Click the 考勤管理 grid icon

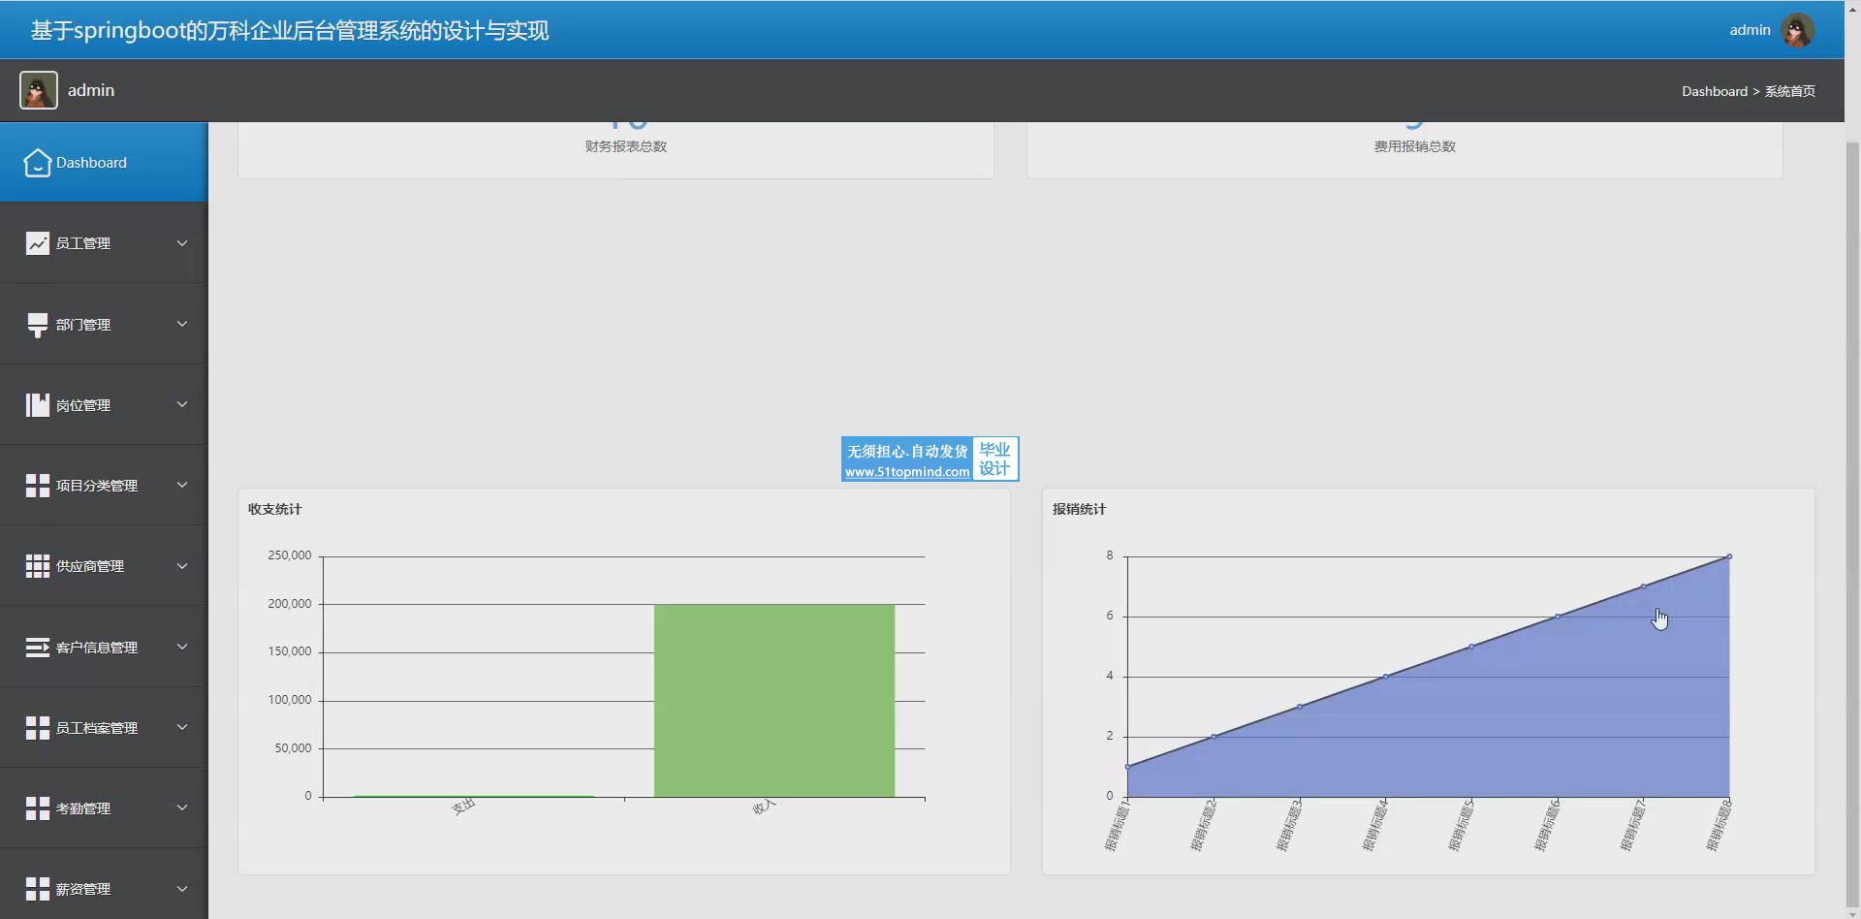[37, 808]
